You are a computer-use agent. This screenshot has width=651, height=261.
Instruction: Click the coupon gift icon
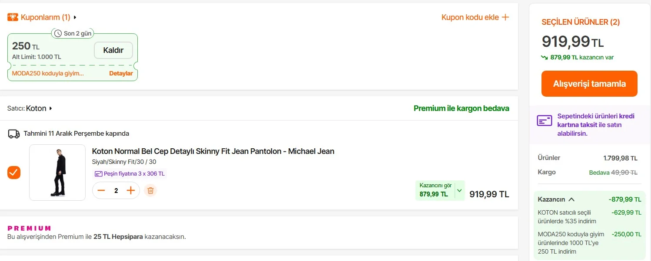coord(13,17)
